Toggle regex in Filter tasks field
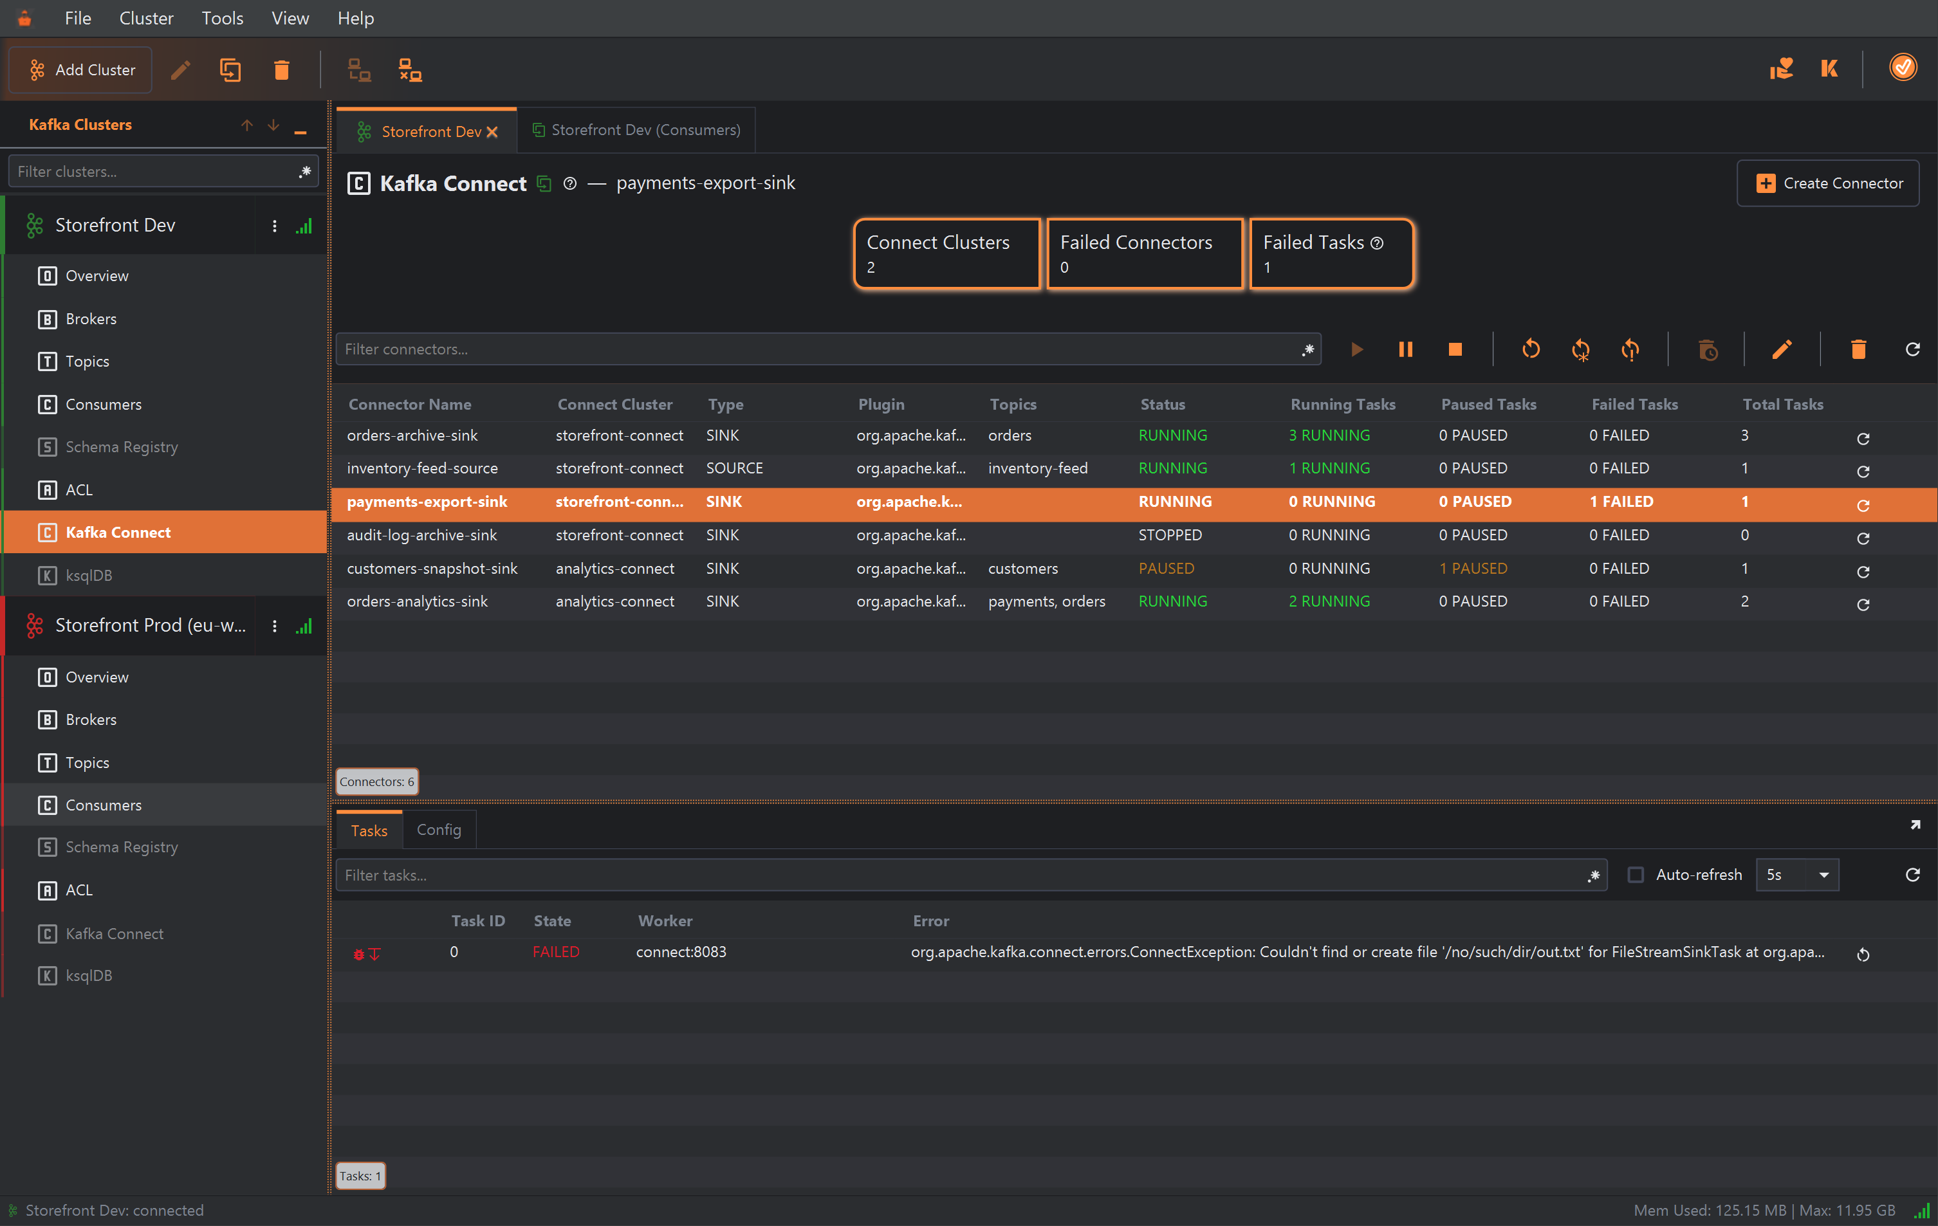This screenshot has width=1938, height=1226. [x=1594, y=875]
